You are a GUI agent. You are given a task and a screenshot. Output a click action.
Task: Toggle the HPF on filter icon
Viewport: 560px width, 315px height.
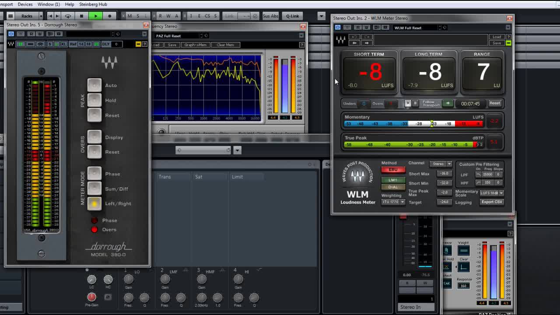pos(478,182)
